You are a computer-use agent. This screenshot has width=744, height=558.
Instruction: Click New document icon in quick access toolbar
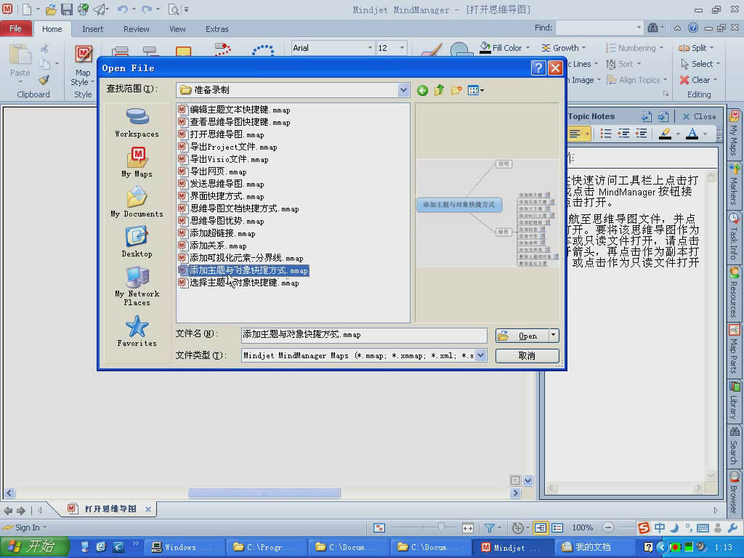(27, 9)
